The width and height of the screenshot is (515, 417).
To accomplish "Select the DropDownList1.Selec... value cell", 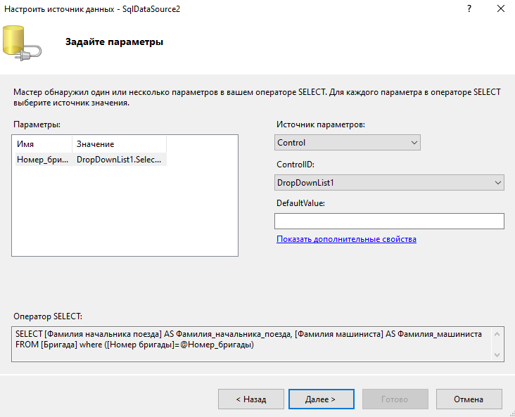I will (x=119, y=160).
